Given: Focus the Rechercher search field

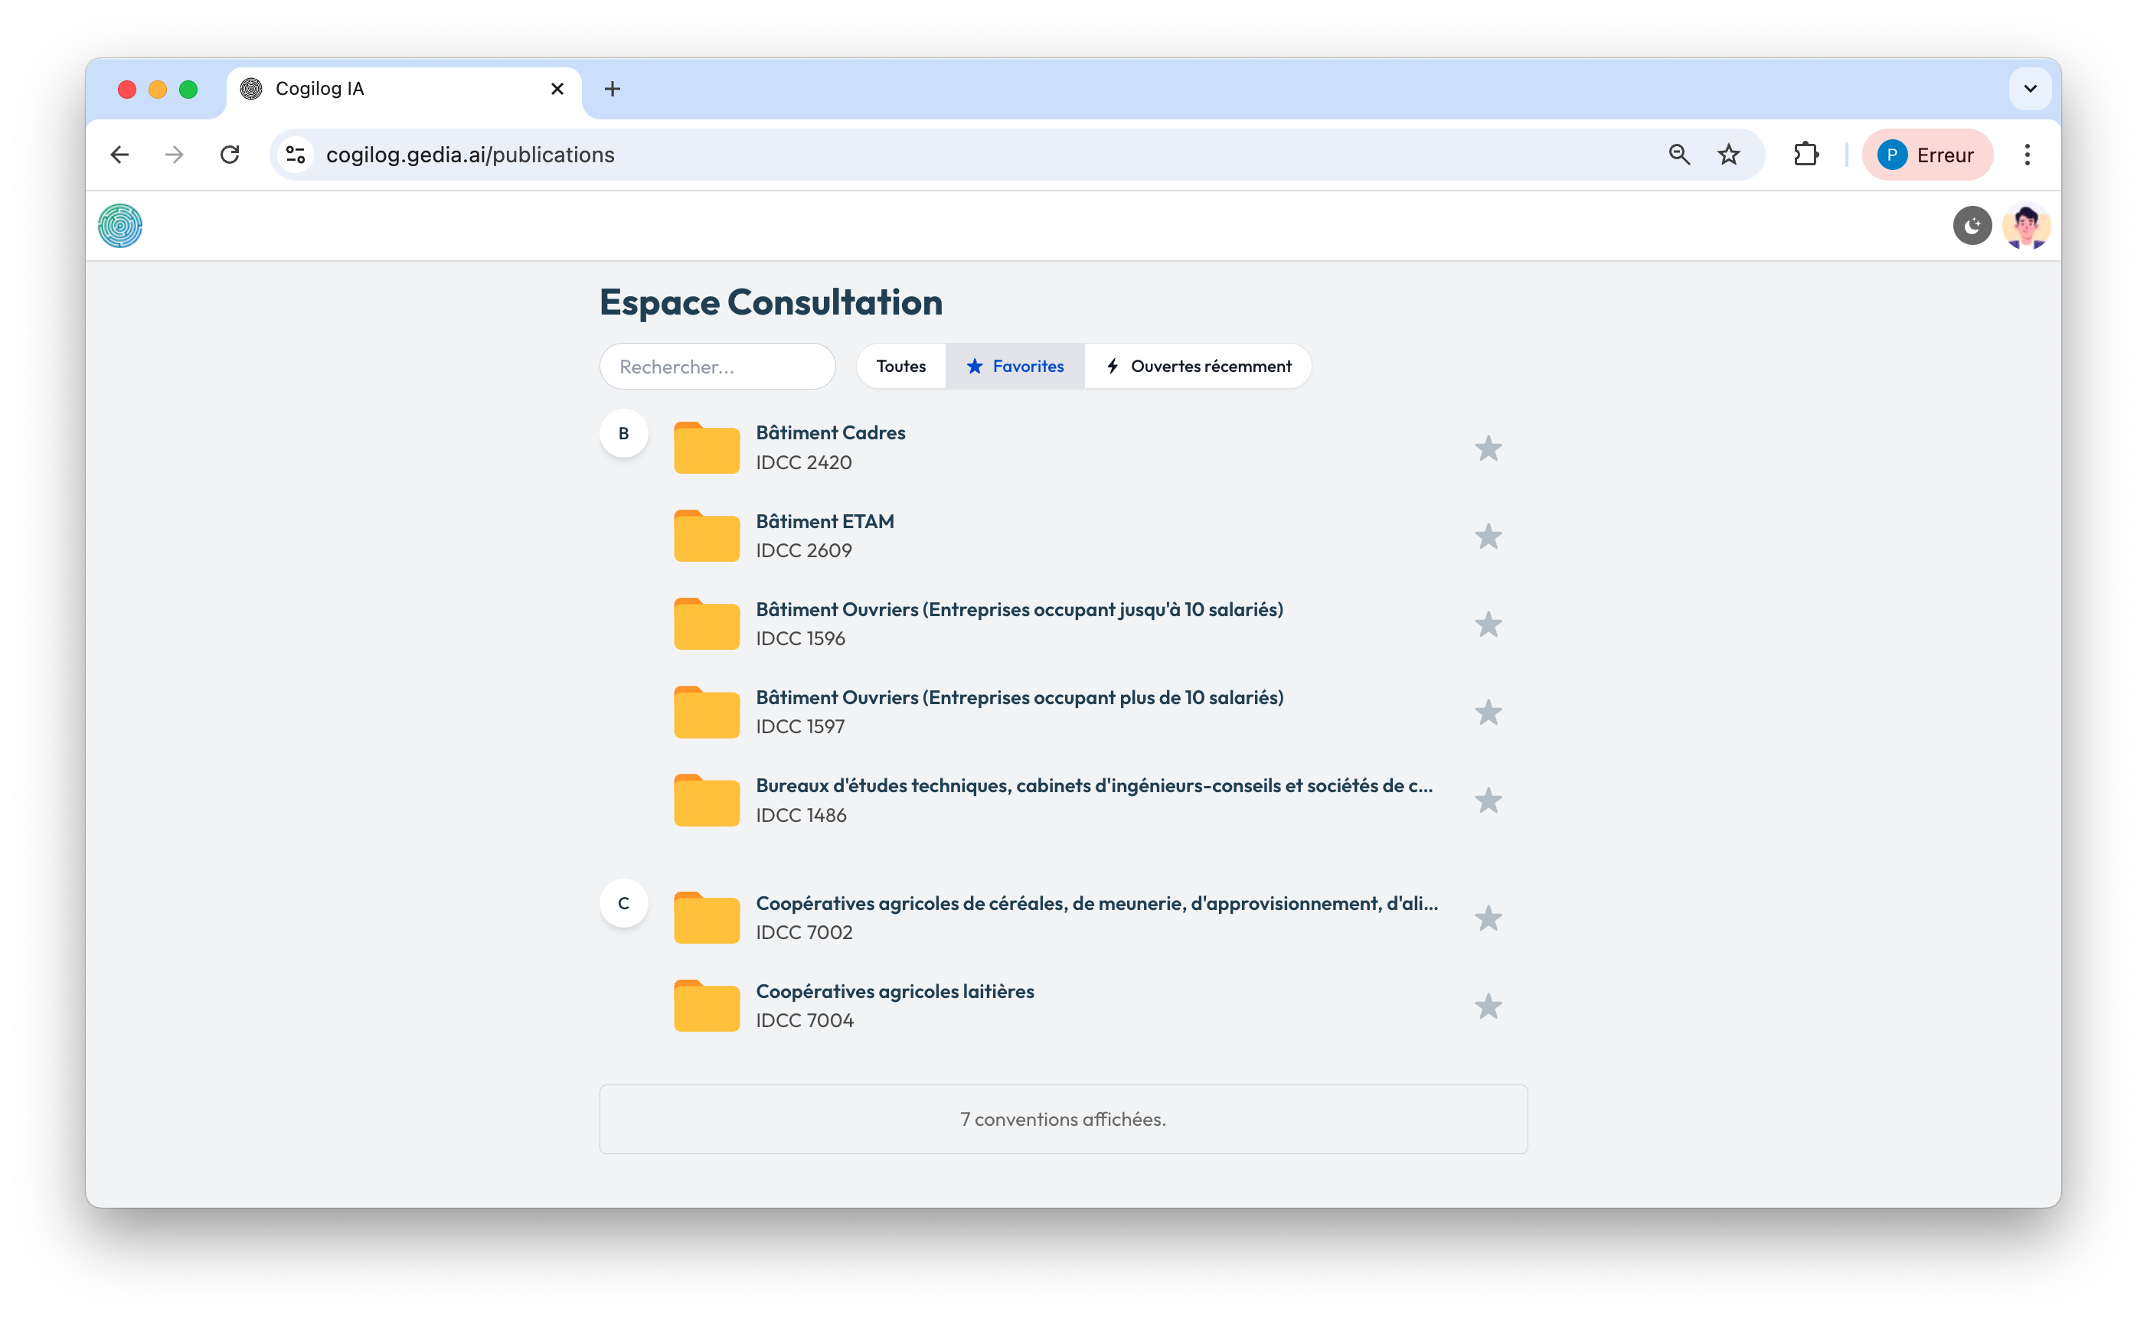Looking at the screenshot, I should (x=717, y=366).
